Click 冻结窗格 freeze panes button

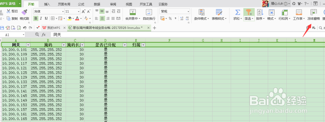313,15
